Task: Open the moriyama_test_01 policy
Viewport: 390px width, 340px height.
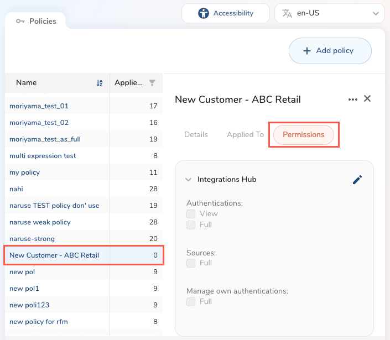Action: coord(39,106)
